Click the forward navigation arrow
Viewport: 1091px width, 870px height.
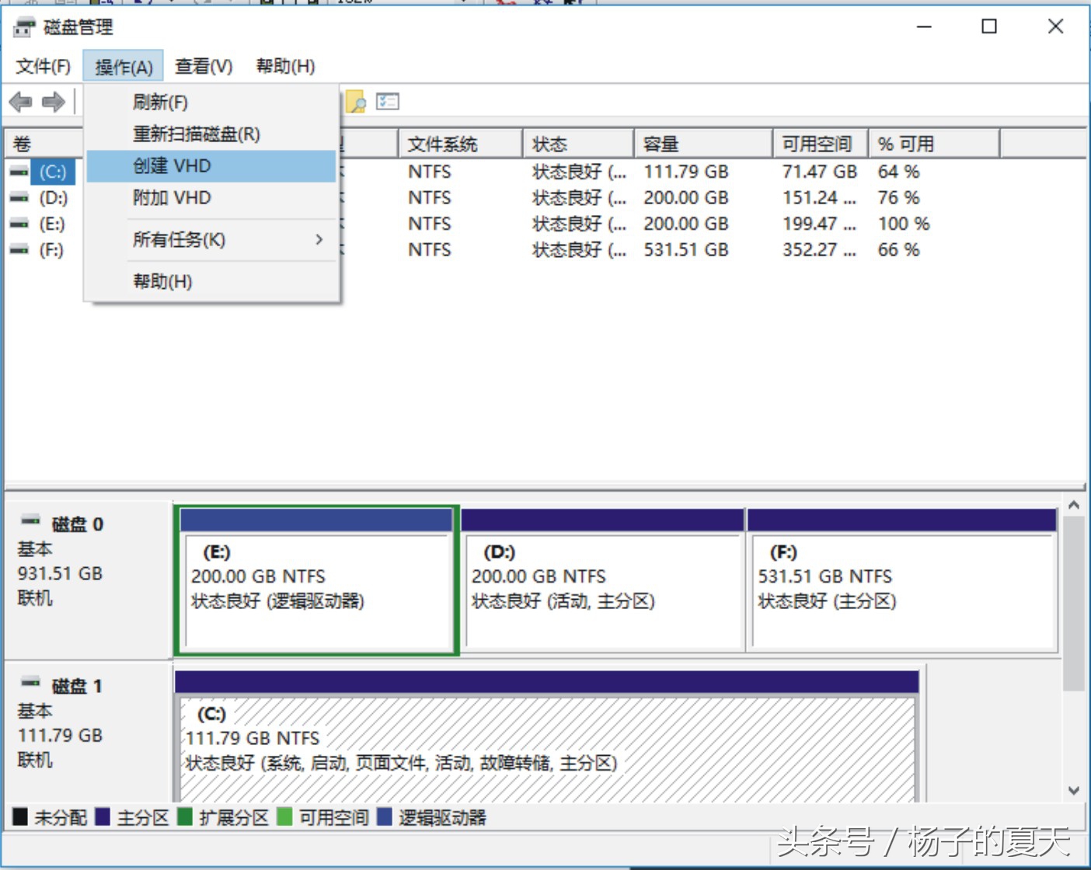pyautogui.click(x=54, y=102)
